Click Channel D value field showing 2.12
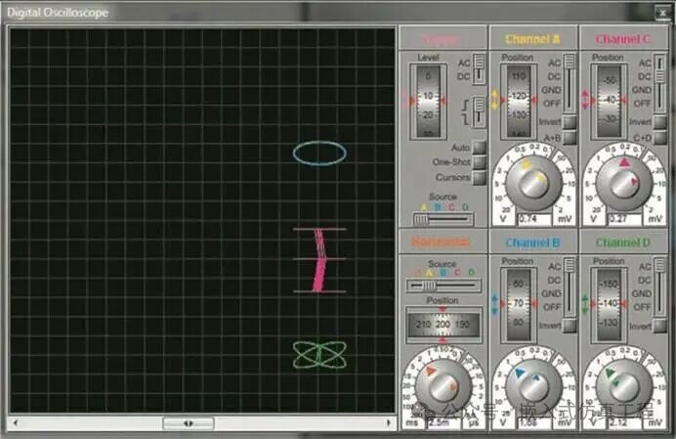Viewport: 676px width, 439px height. (624, 422)
